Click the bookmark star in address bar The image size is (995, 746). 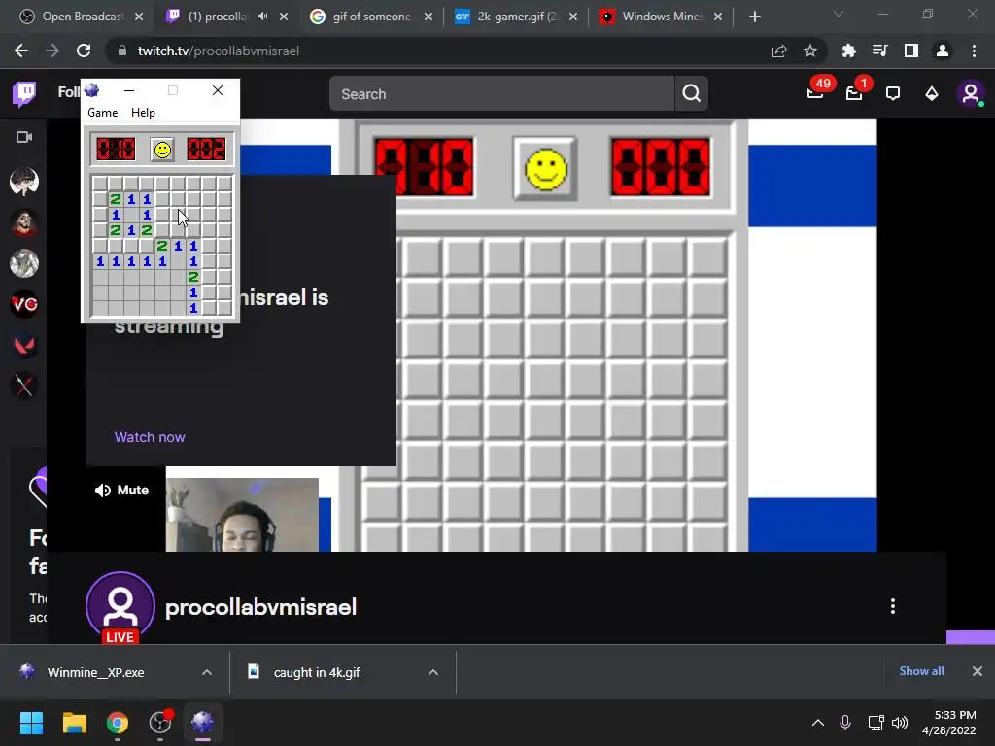pos(810,51)
